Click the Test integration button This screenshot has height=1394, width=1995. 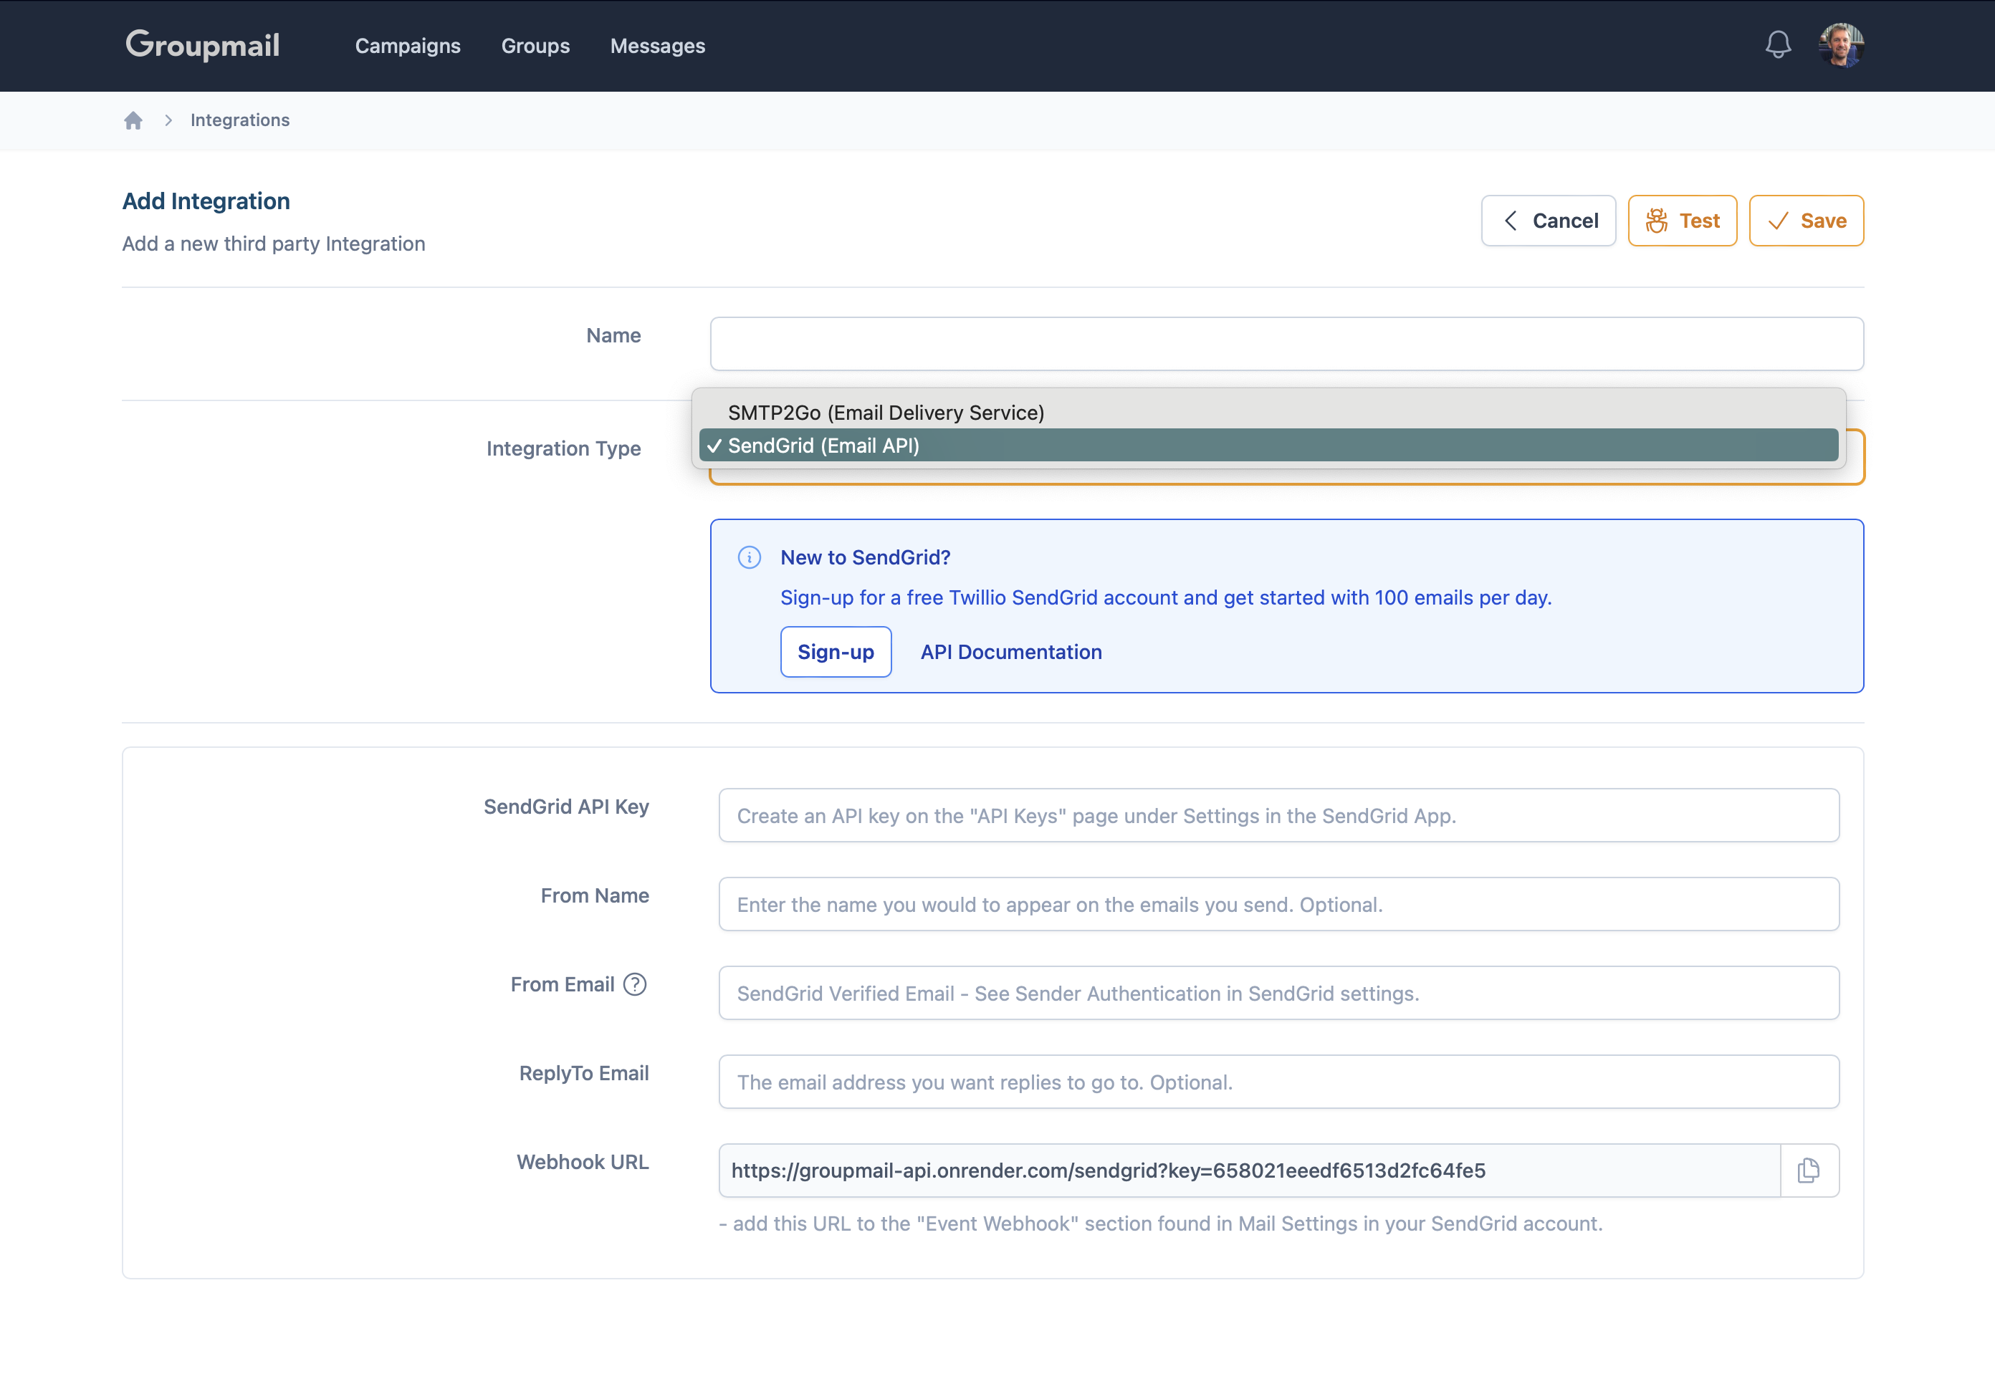[x=1681, y=221]
